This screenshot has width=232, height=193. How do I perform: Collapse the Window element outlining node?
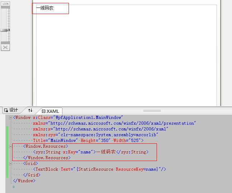[x=10, y=118]
